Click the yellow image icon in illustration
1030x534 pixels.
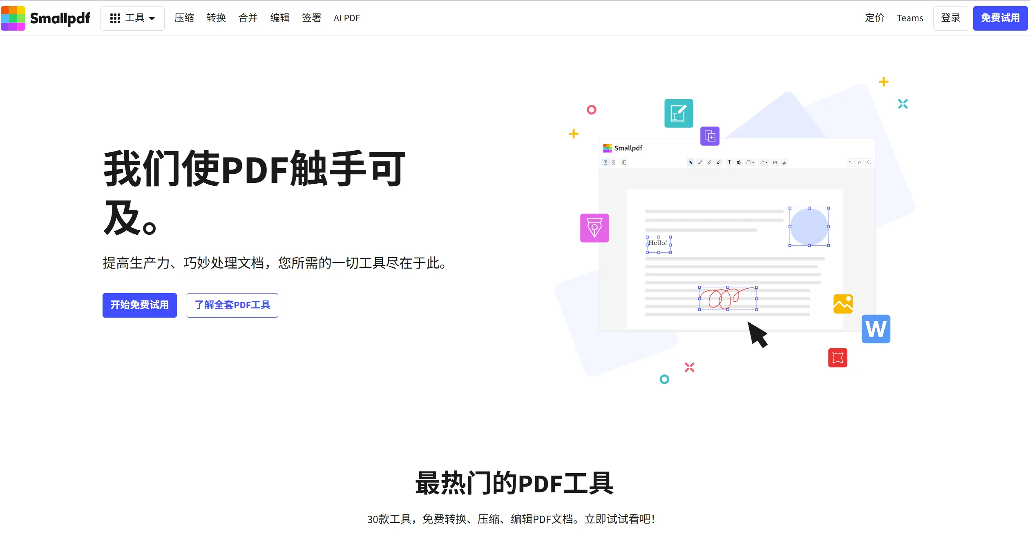pos(843,304)
